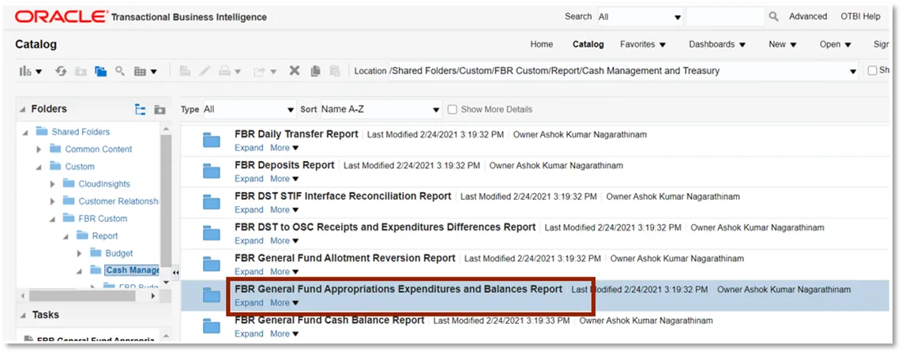Viewport: 902px width, 353px height.
Task: Click the FBR Deposits Report folder icon
Action: coord(212,171)
